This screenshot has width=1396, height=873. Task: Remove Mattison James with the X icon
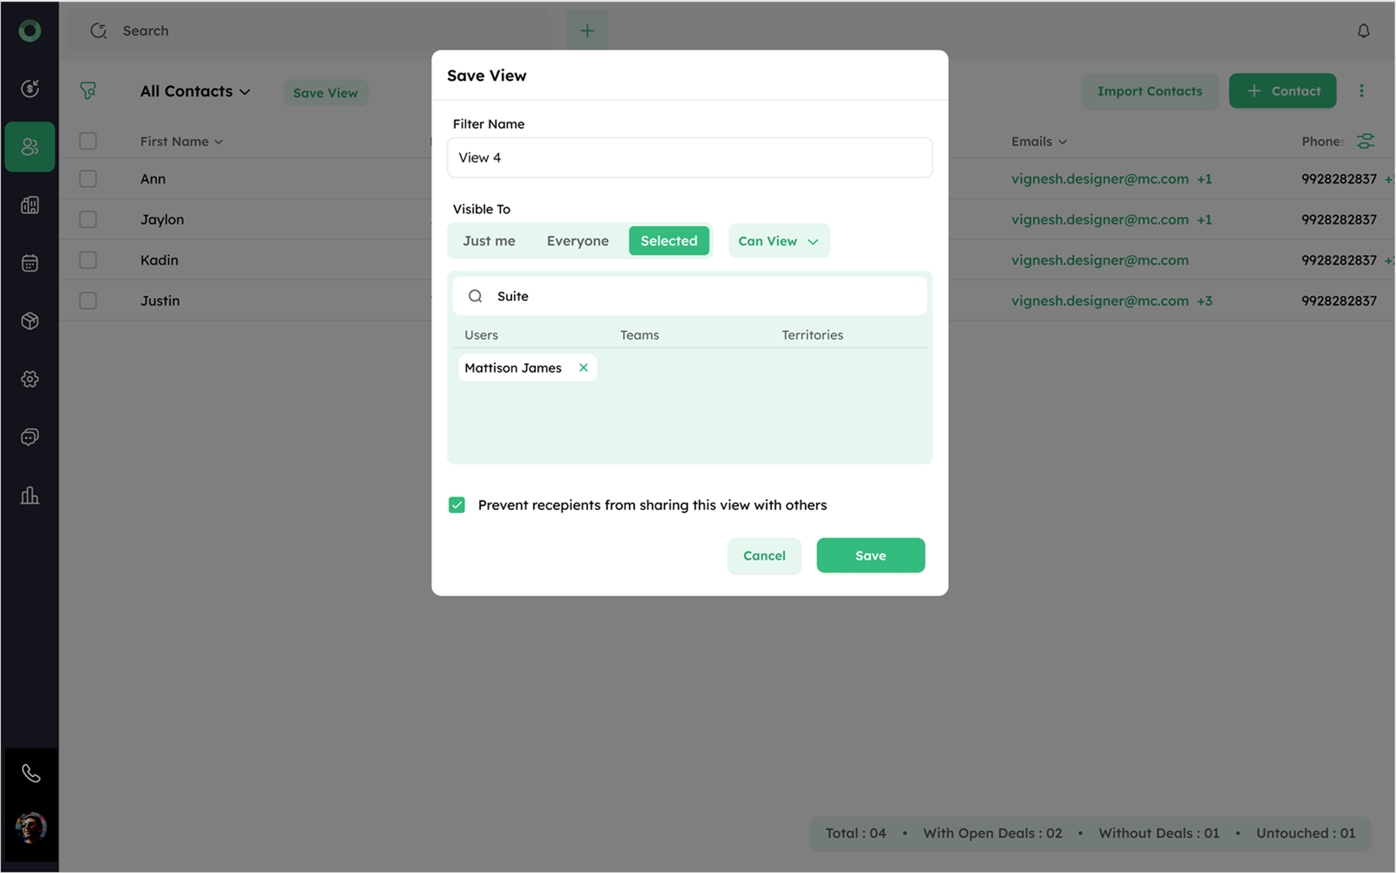coord(583,368)
